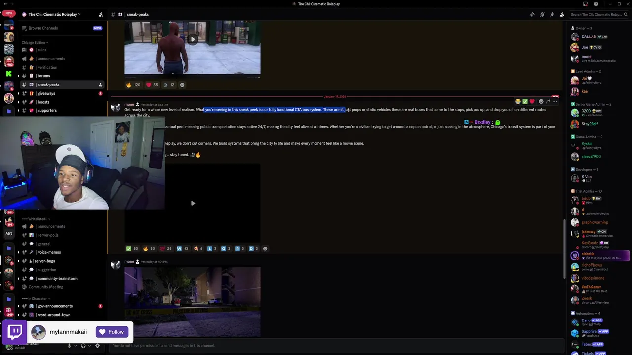This screenshot has width=632, height=355.
Task: Open member K Von under Developers
Action: click(x=599, y=178)
